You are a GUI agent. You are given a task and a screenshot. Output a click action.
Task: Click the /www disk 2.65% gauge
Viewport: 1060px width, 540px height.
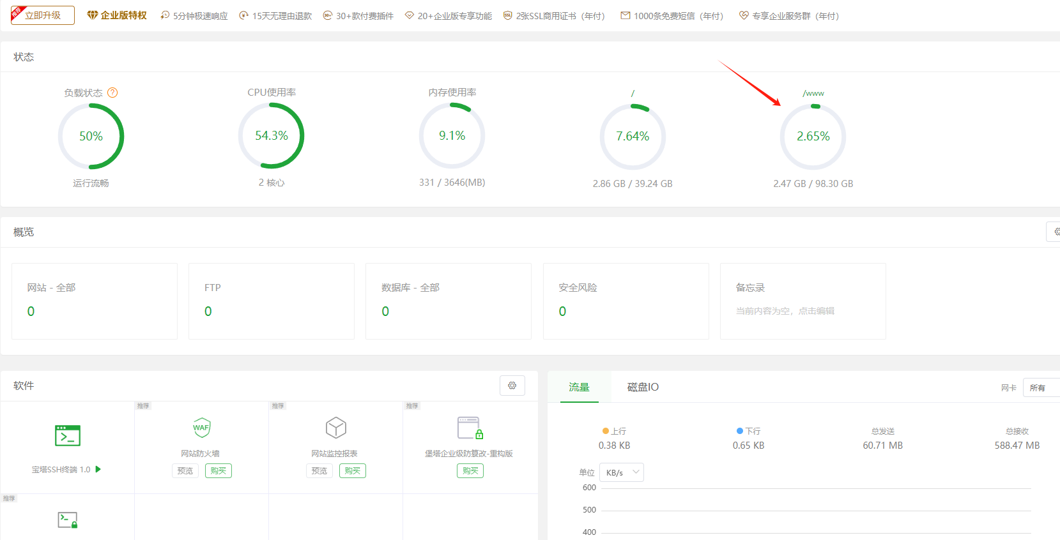813,137
